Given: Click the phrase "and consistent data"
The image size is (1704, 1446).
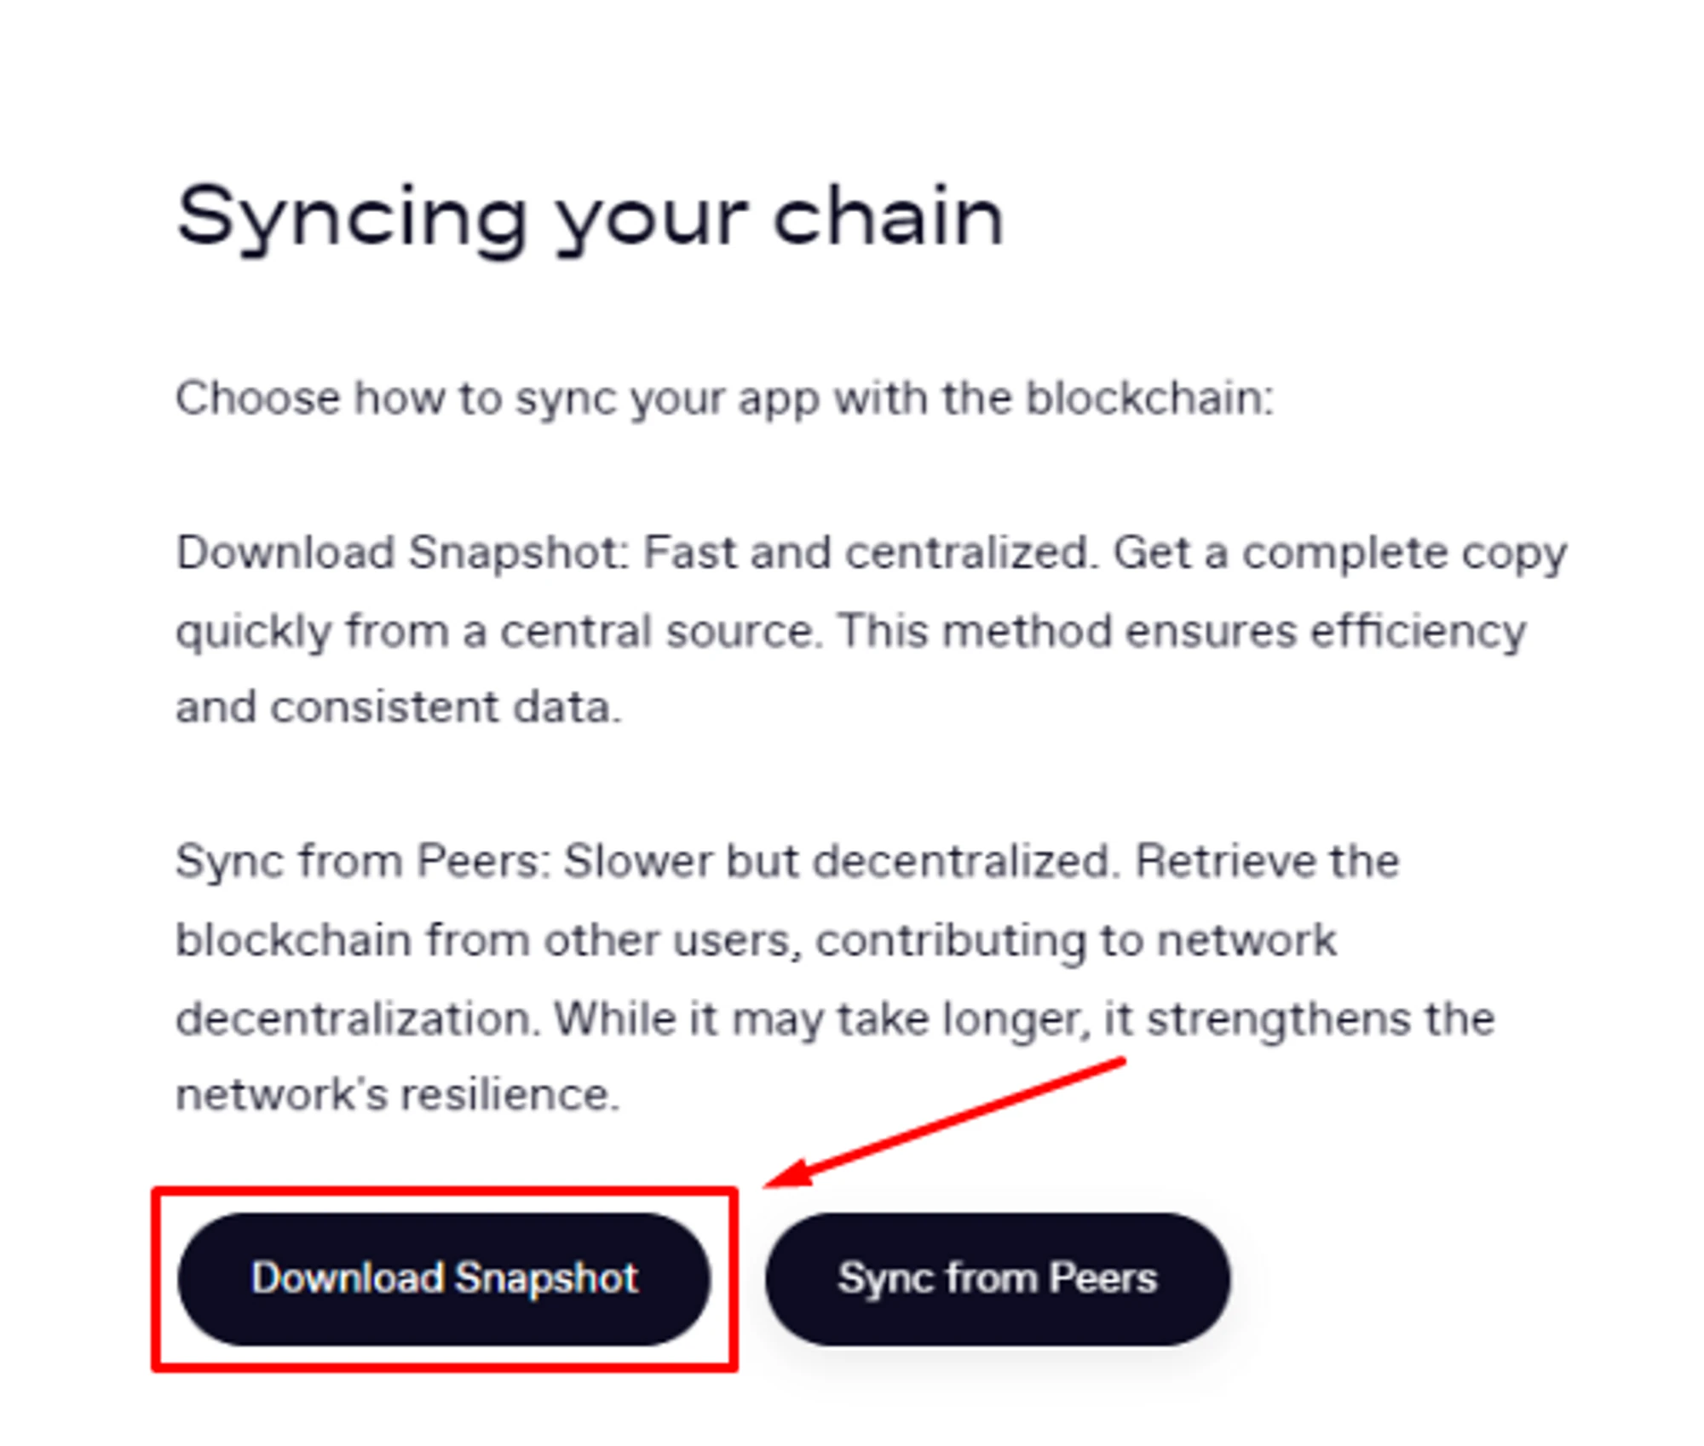Looking at the screenshot, I should [x=398, y=708].
